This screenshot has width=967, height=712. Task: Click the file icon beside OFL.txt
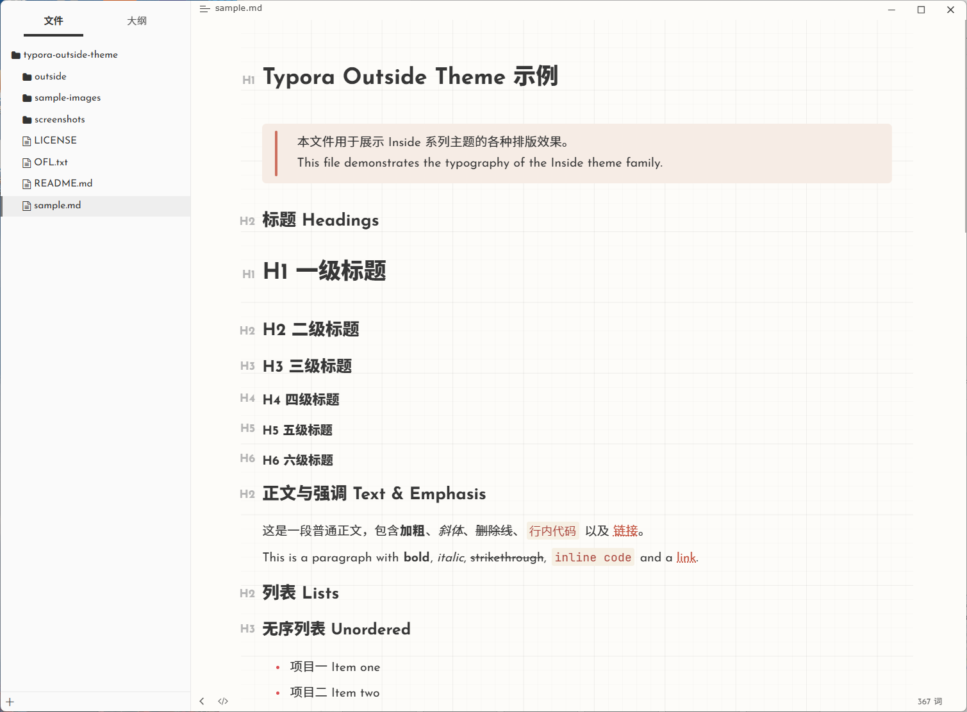click(27, 163)
